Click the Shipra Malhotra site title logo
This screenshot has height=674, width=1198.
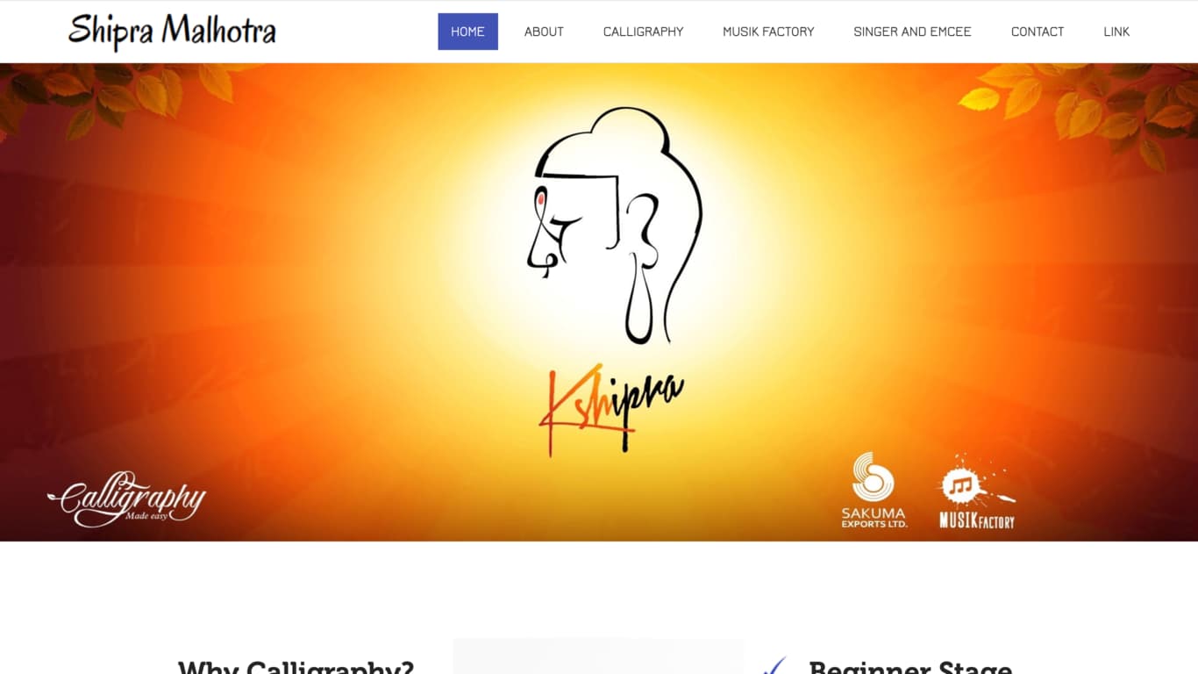click(x=172, y=32)
